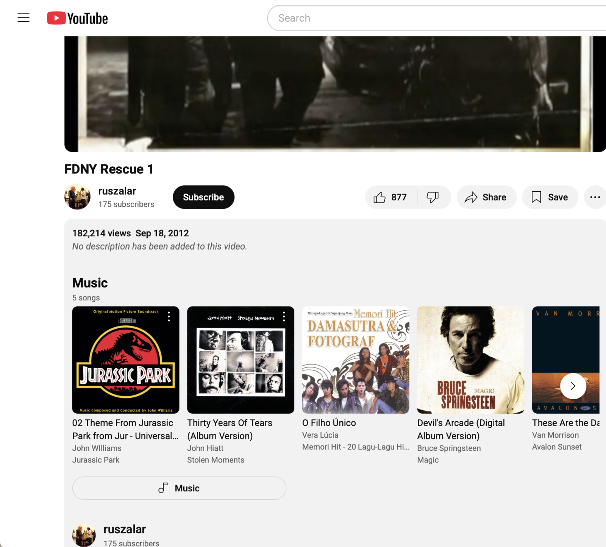Select artist John Williams text
Viewport: 606px width, 547px height.
[x=97, y=448]
